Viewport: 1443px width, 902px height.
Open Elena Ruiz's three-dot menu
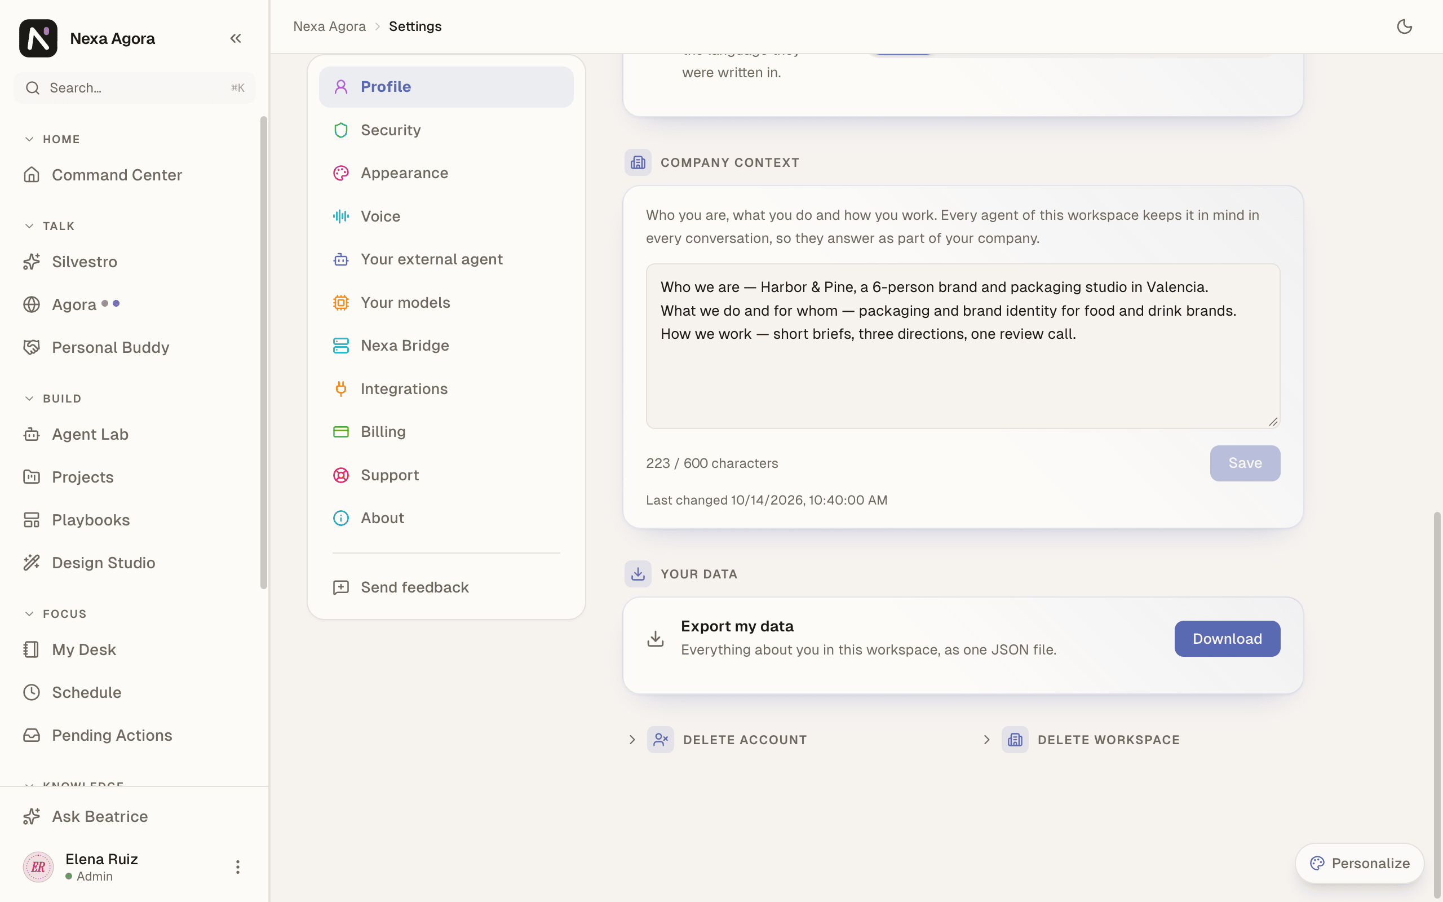click(237, 867)
